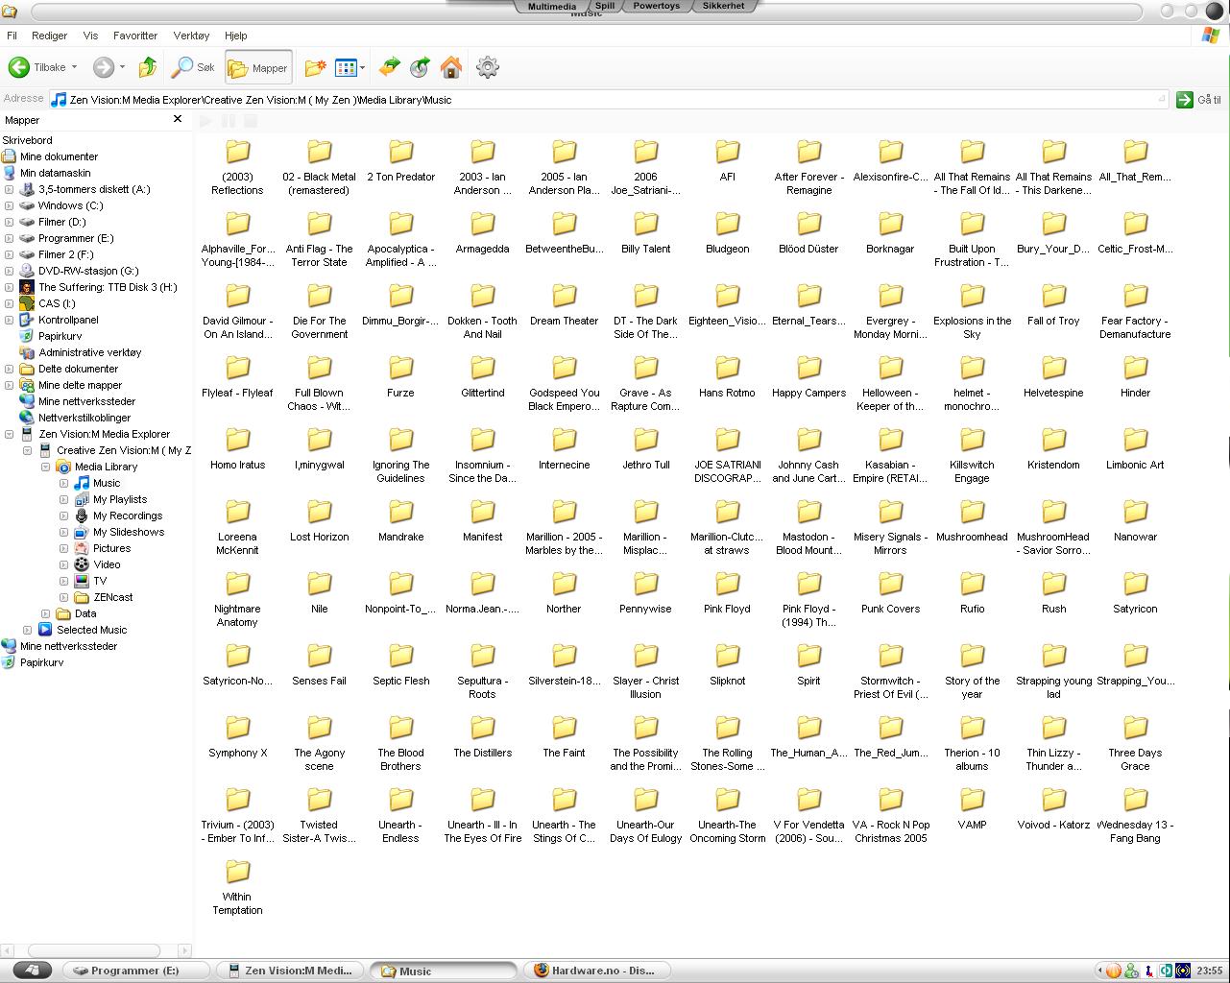
Task: Select the Within Temptation folder
Action: [237, 888]
